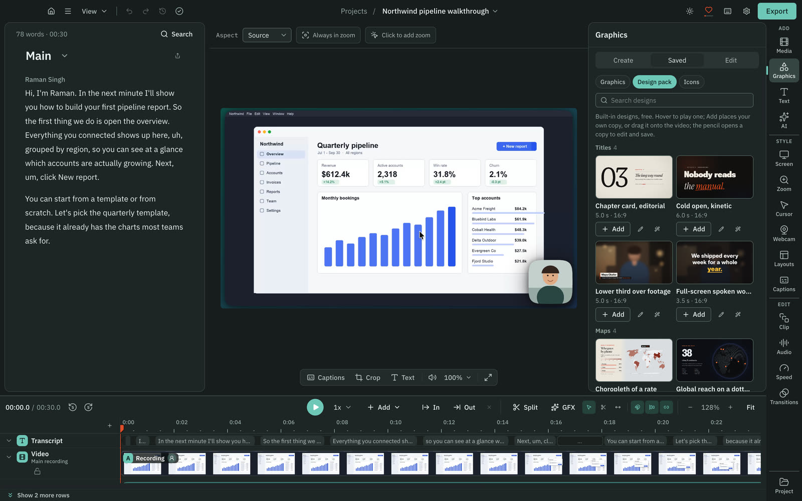Open the Transitions panel
Screen dimensions: 802x501
coord(784,396)
